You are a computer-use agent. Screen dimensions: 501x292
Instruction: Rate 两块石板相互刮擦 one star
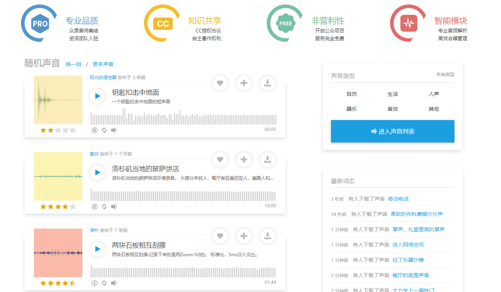43,283
